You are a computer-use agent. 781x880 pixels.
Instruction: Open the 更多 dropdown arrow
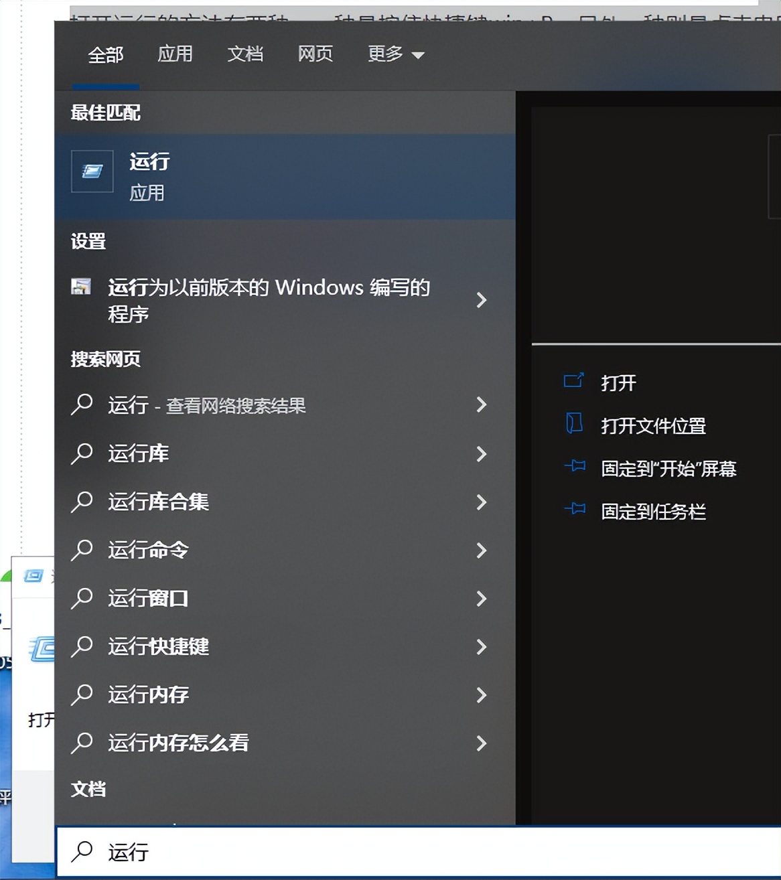[417, 56]
